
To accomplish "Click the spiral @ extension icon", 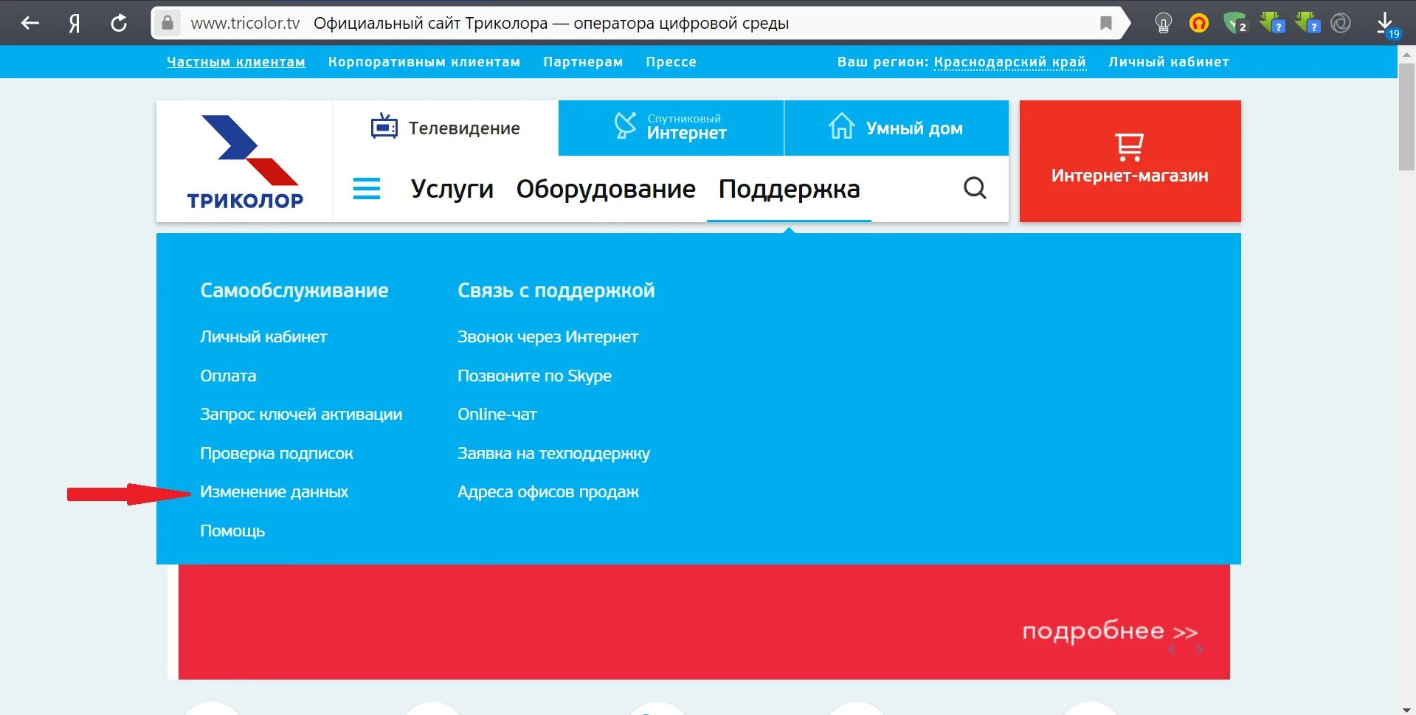I will pos(1341,24).
